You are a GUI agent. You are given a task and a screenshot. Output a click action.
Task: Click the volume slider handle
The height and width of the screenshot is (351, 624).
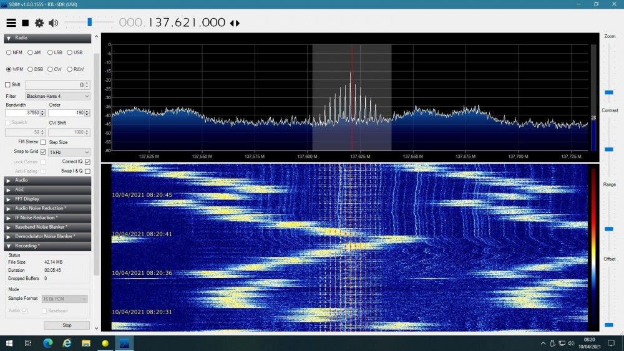[89, 22]
